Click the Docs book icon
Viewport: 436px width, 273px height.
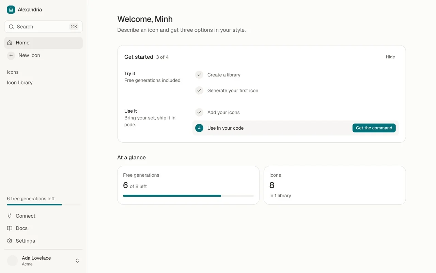(10, 228)
